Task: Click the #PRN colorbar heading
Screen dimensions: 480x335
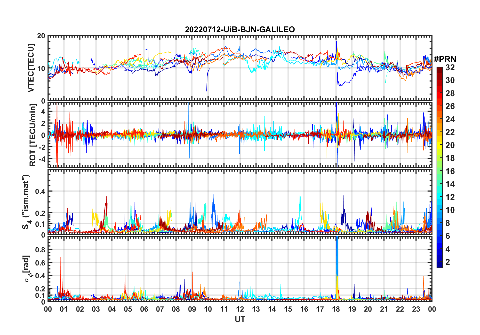Action: [445, 59]
